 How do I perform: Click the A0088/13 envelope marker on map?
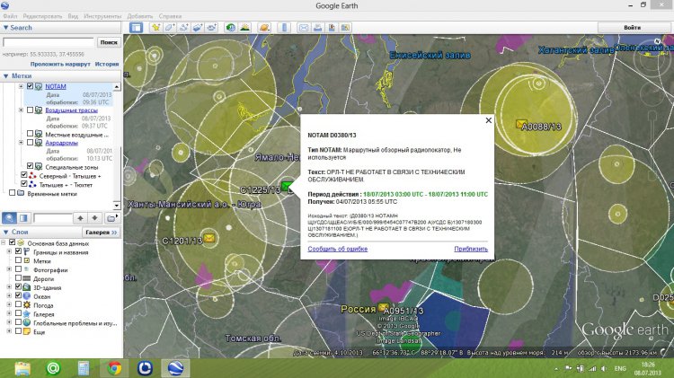(521, 124)
